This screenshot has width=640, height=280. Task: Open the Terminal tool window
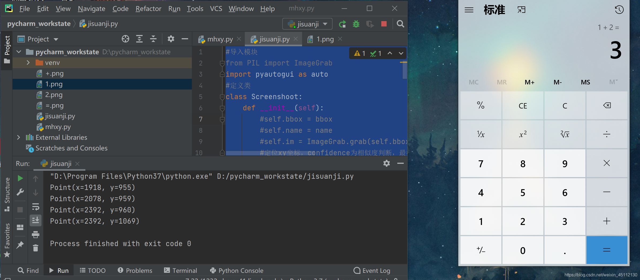pyautogui.click(x=180, y=270)
